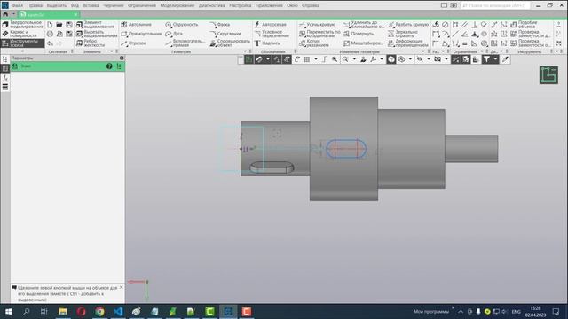
Task: Open the Правка menu
Action: (x=35, y=5)
